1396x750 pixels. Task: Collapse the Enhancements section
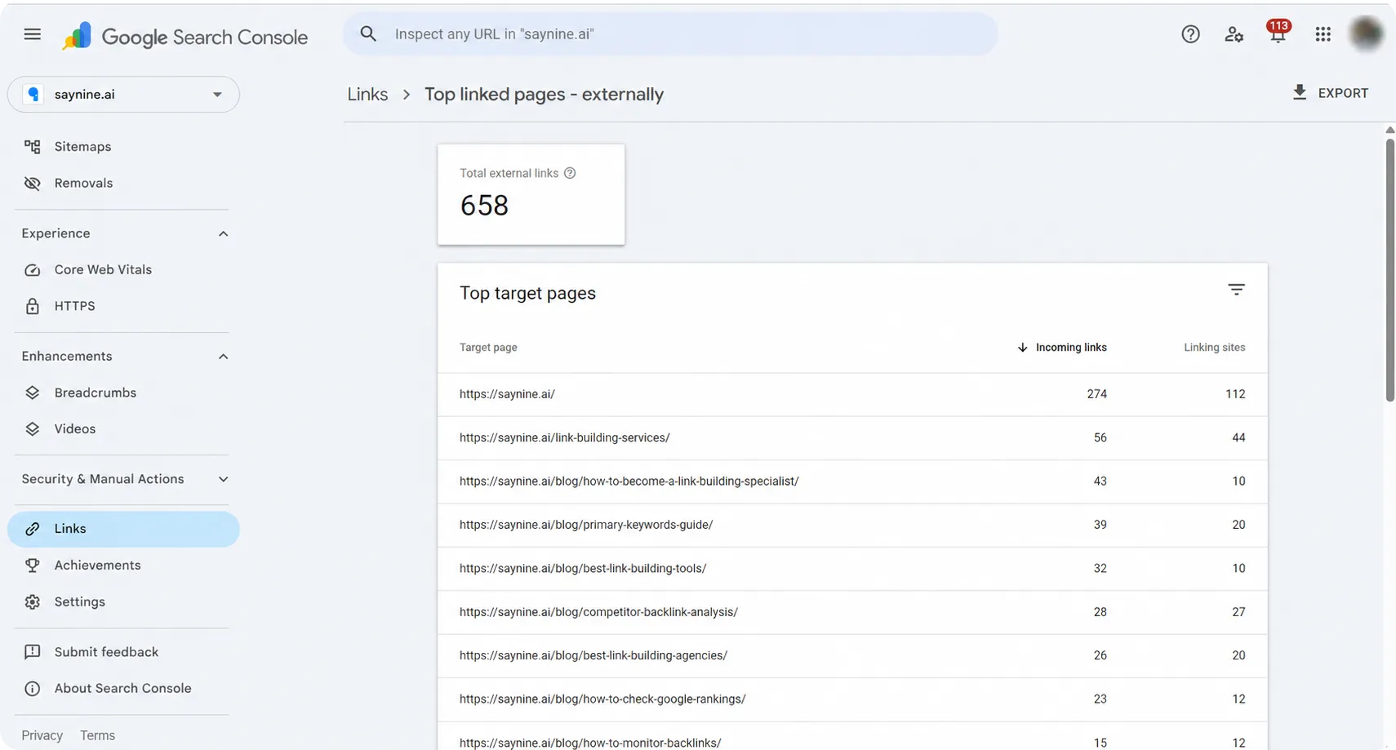(223, 357)
